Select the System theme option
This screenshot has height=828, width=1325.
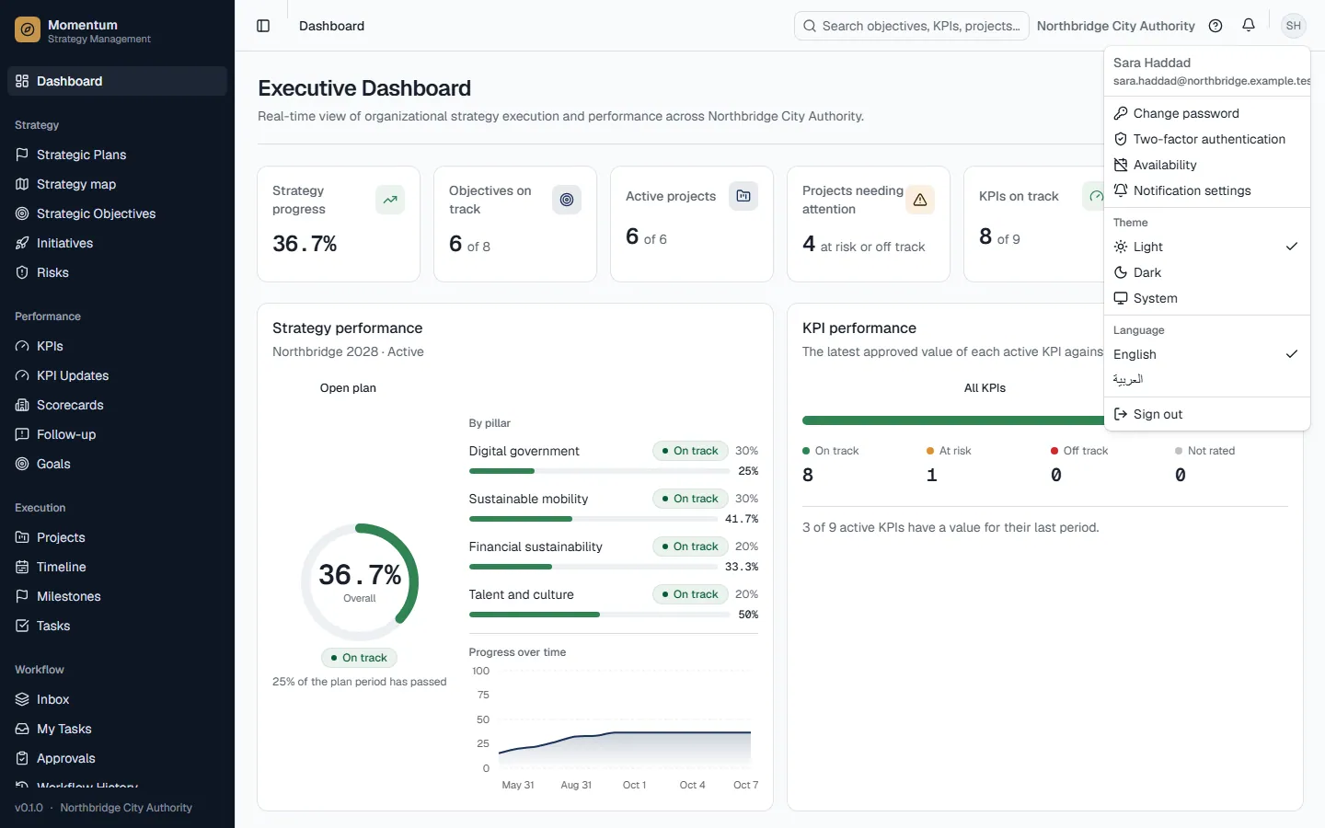click(x=1206, y=298)
